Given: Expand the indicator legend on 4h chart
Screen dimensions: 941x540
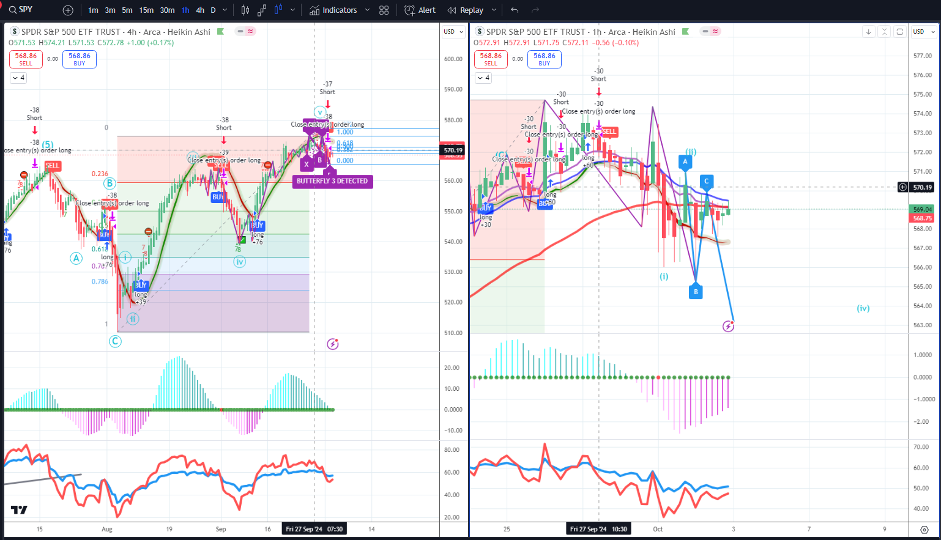Looking at the screenshot, I should click(x=18, y=78).
